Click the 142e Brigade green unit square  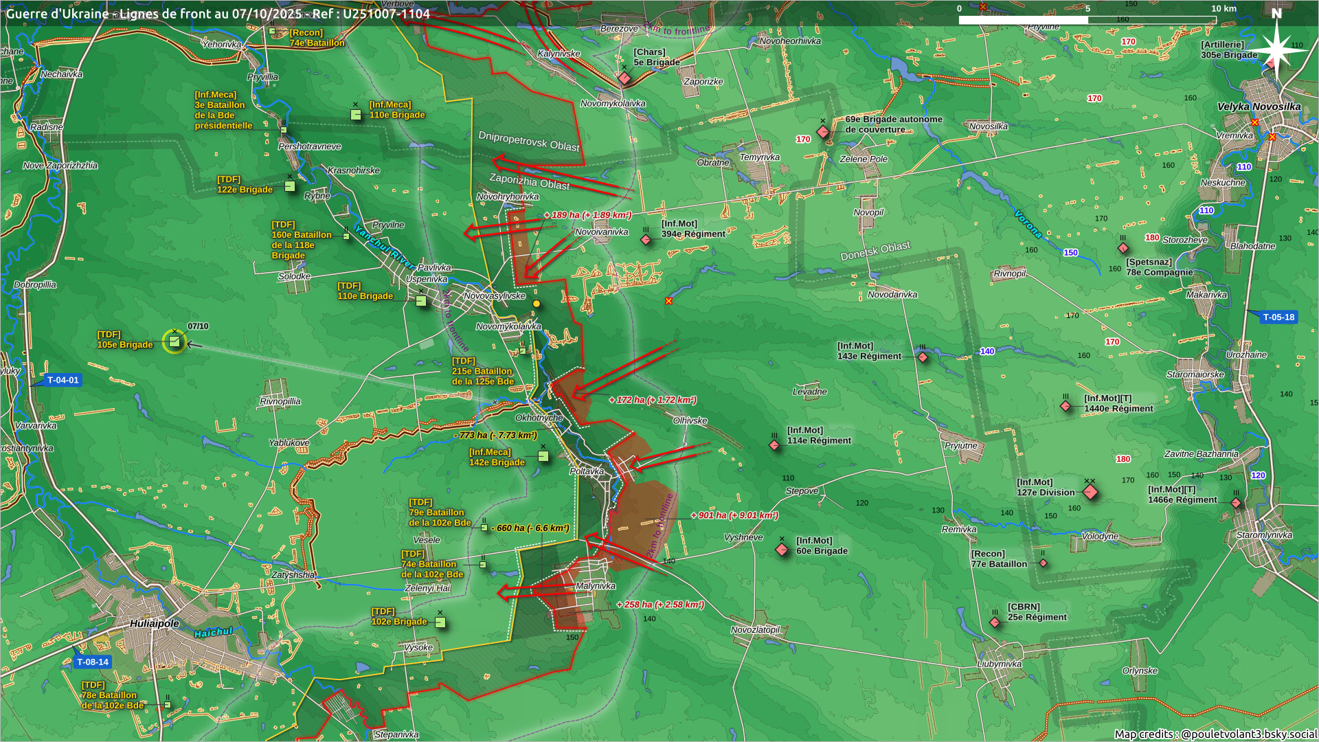click(543, 456)
